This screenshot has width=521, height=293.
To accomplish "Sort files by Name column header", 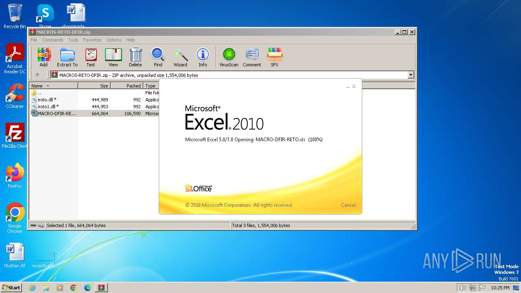I will [x=53, y=86].
